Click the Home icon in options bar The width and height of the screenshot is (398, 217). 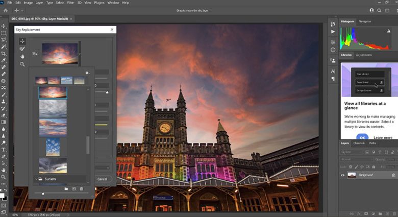[6, 10]
